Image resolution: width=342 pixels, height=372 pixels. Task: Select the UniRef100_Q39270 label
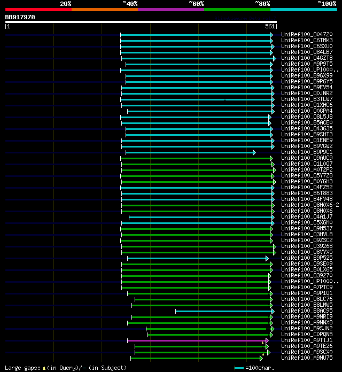[307, 275]
